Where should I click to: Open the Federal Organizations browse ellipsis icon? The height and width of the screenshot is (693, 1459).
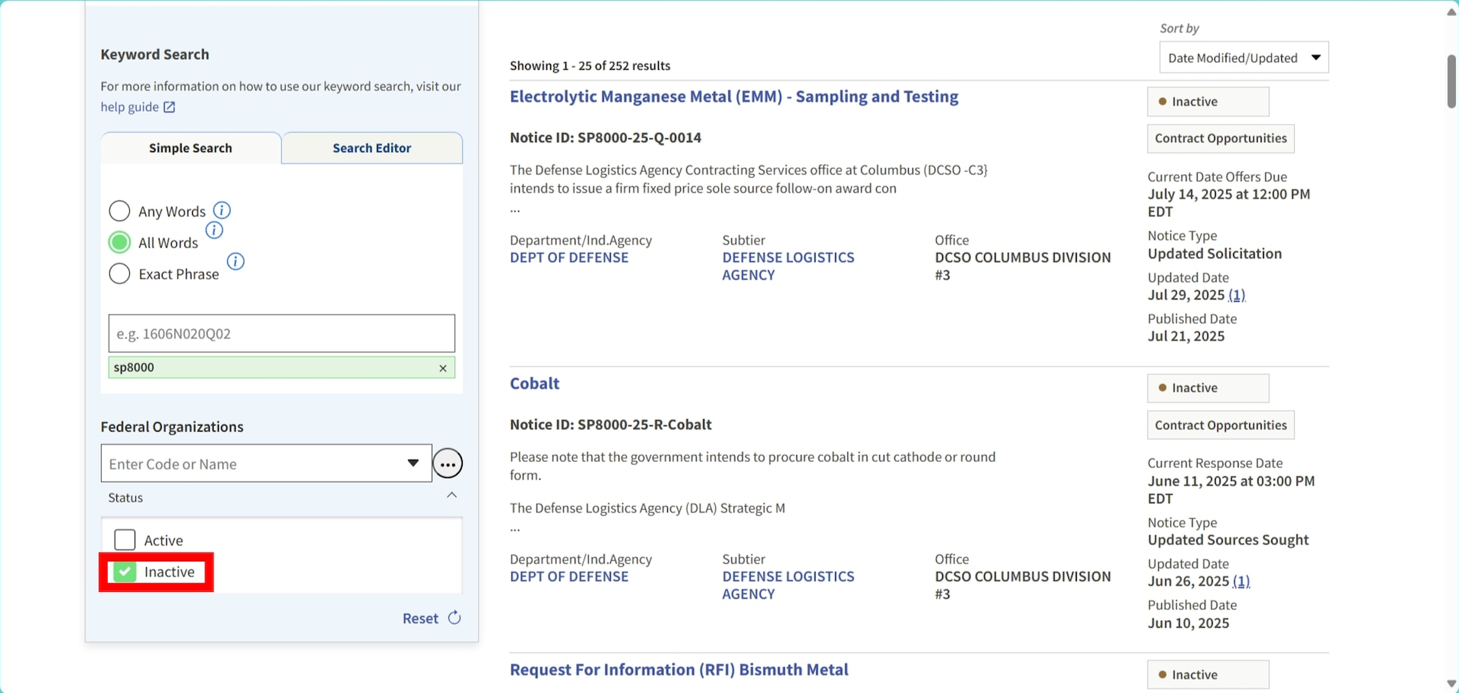pyautogui.click(x=448, y=464)
